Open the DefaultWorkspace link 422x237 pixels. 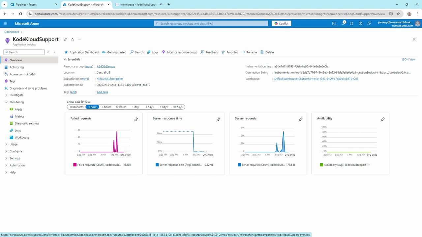316,79
